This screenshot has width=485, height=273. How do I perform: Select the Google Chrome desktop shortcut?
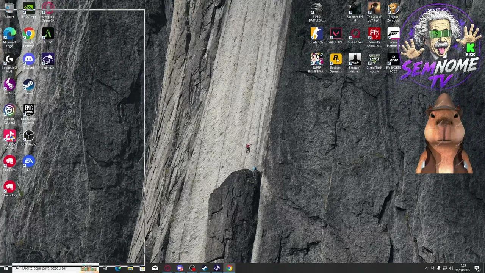pos(29,38)
